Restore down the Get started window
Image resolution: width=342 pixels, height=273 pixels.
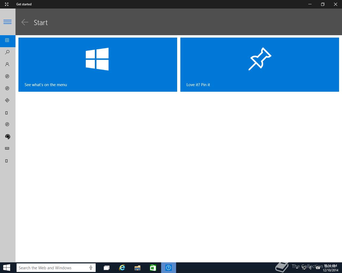tap(323, 4)
